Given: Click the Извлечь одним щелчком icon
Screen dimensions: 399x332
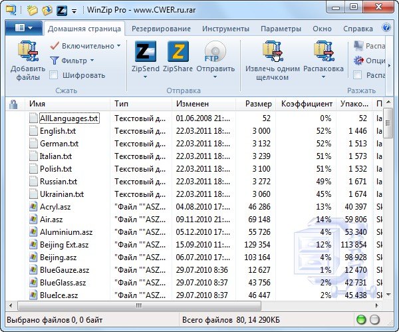Looking at the screenshot, I should click(272, 51).
